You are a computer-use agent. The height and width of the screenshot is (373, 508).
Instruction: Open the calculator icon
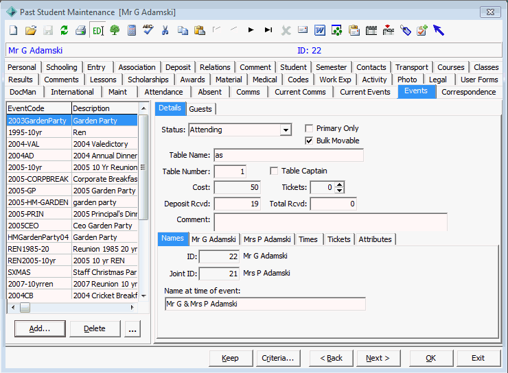(132, 30)
